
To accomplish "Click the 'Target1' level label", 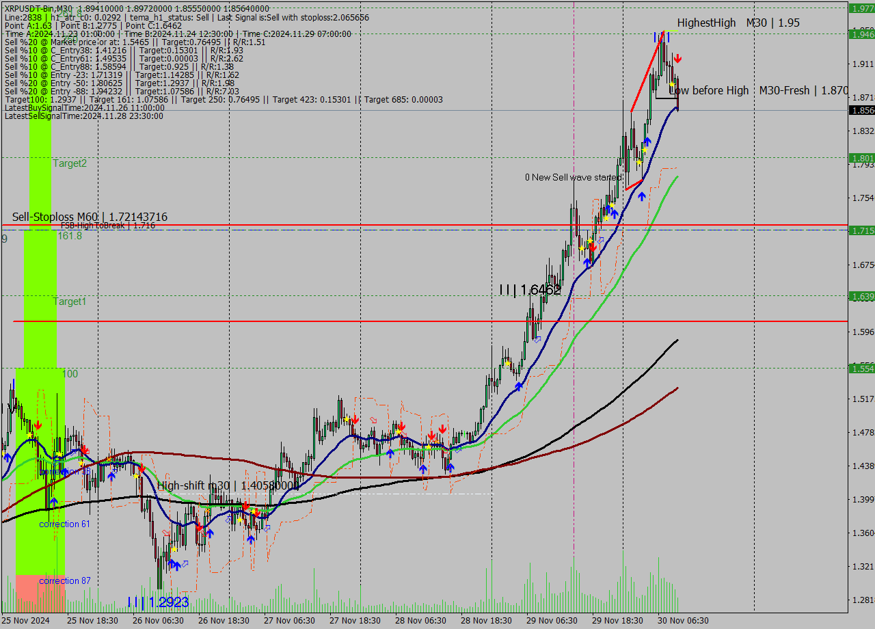I will tap(70, 302).
